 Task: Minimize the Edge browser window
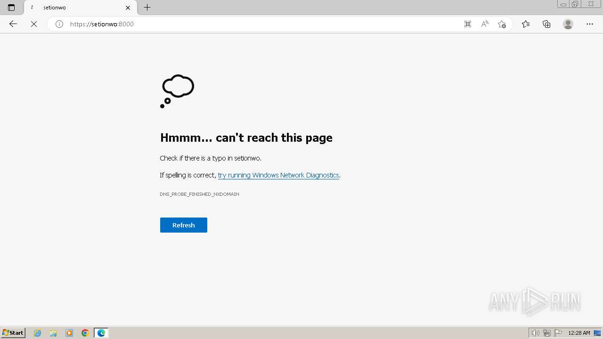coord(563,4)
